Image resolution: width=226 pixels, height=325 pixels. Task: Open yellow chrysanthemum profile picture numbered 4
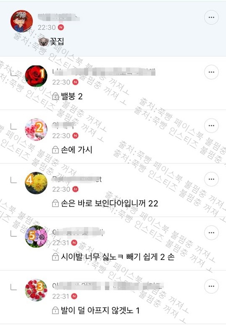pyautogui.click(x=36, y=183)
